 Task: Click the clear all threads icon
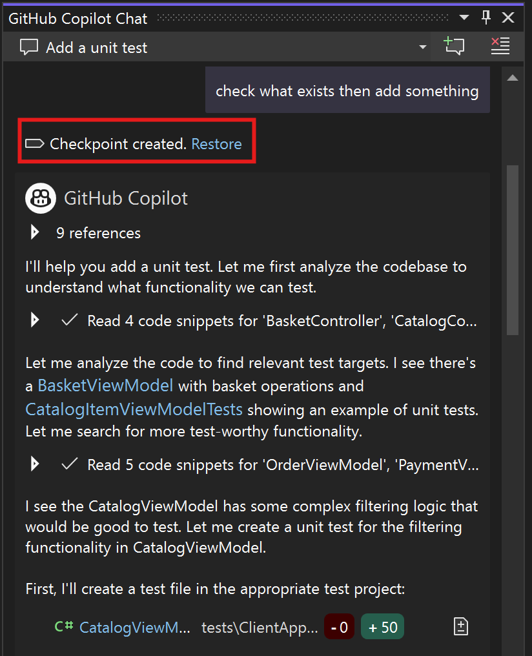(x=500, y=46)
